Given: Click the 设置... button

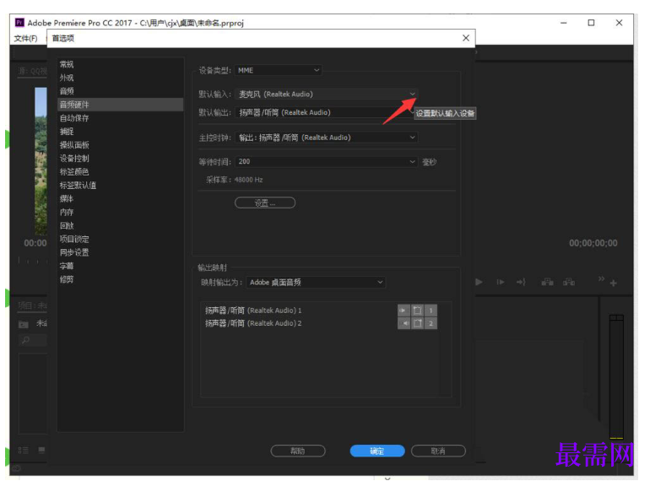Looking at the screenshot, I should (265, 203).
